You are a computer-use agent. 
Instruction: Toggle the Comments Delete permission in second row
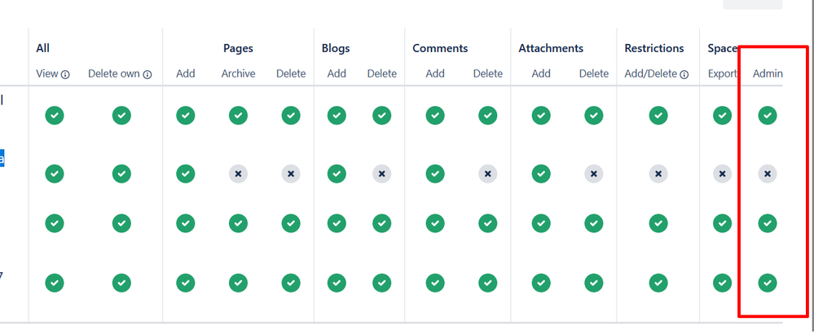487,174
